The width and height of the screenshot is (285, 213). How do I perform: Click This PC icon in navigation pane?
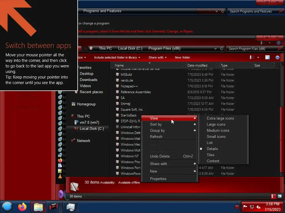pyautogui.click(x=73, y=116)
